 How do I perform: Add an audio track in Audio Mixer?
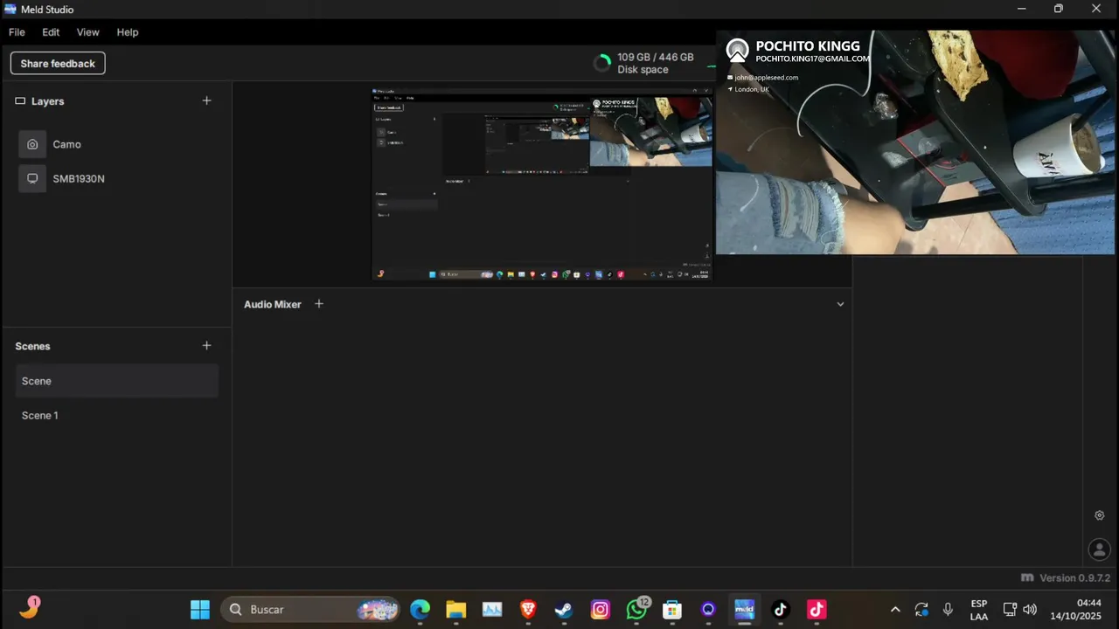pos(319,304)
